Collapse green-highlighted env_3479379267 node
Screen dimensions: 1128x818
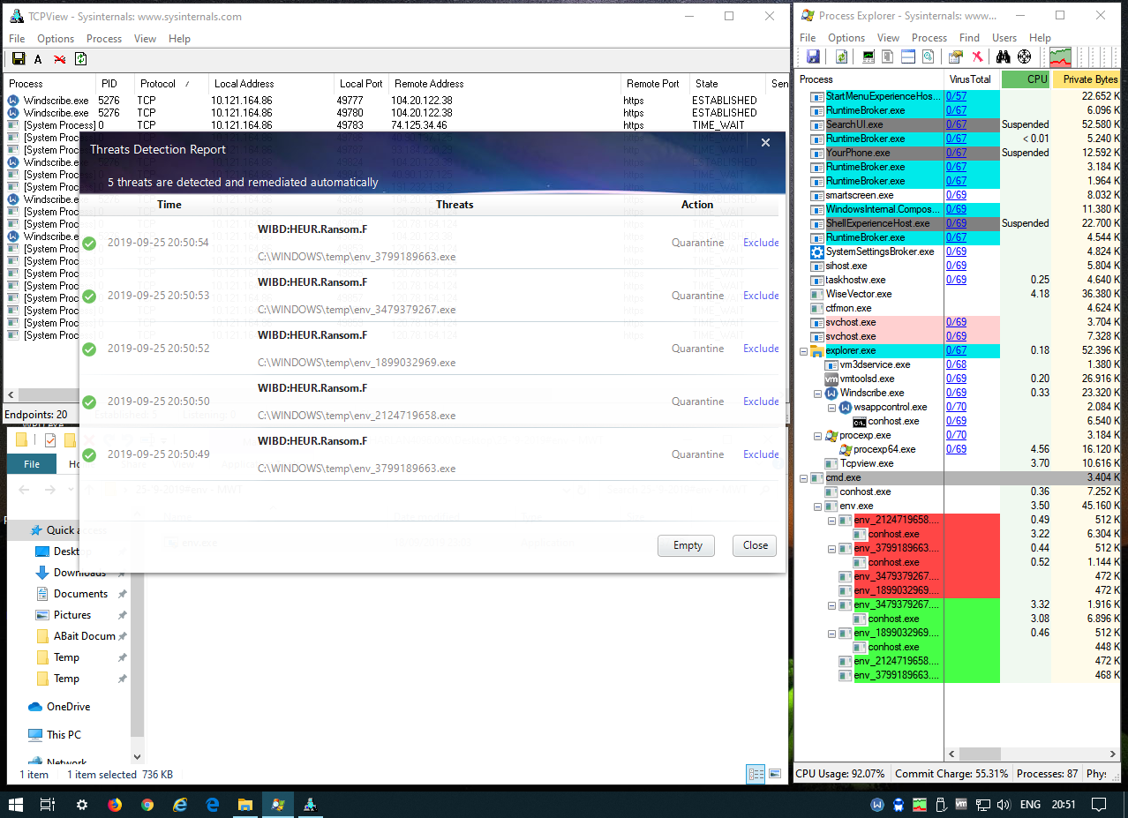(832, 604)
